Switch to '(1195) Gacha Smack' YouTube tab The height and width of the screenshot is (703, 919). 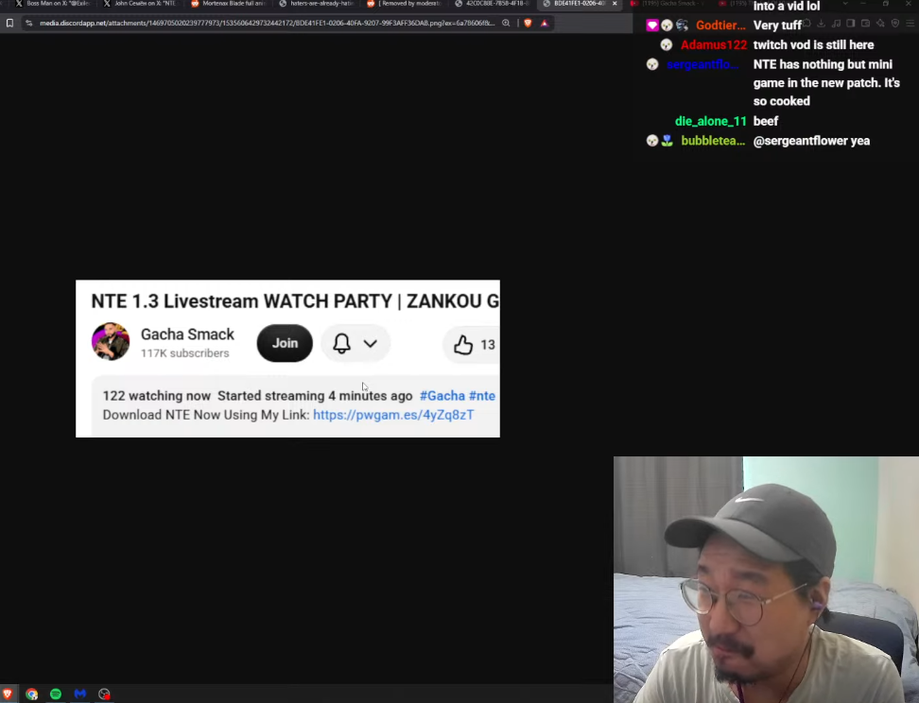coord(668,4)
